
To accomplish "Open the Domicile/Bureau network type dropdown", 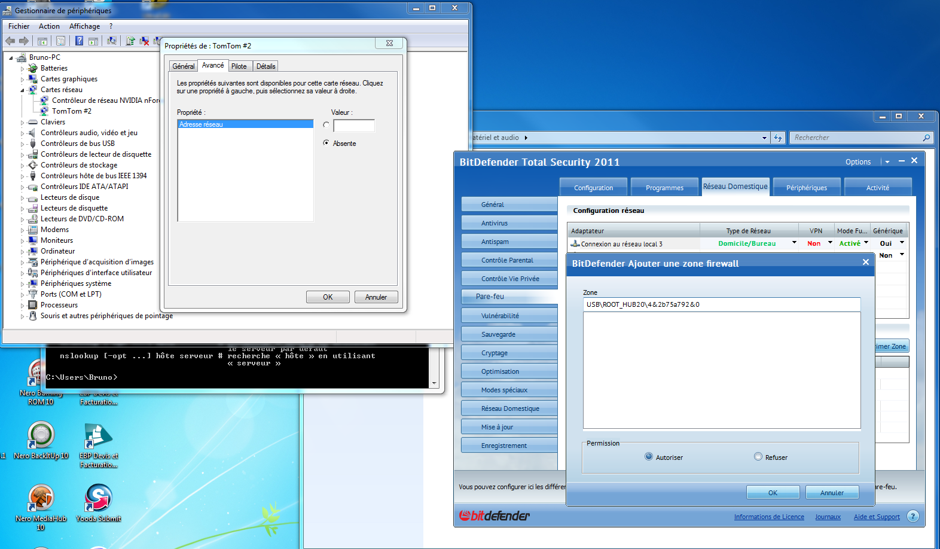I will (794, 243).
